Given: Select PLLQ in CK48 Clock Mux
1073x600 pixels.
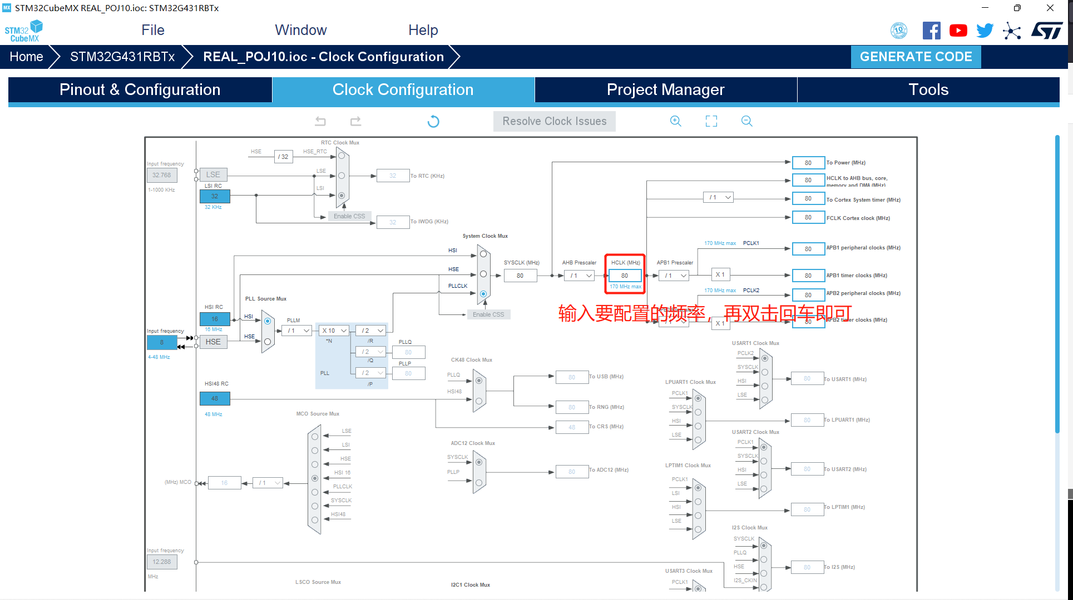Looking at the screenshot, I should (x=479, y=381).
